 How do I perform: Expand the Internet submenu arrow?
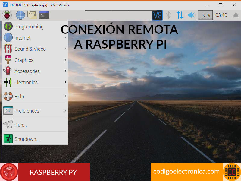tap(65, 37)
